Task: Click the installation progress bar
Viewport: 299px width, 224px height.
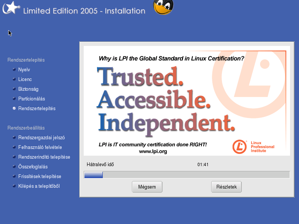Action: point(187,175)
